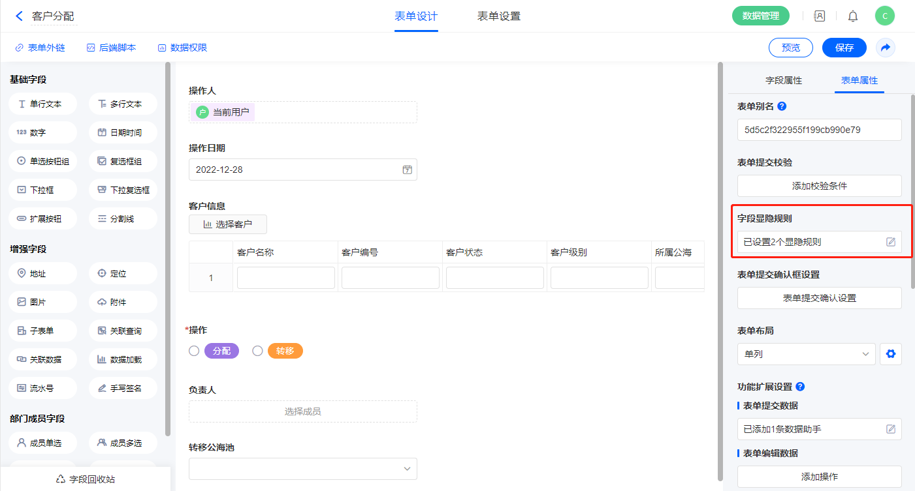
Task: Click the 表单别名 input field
Action: tap(819, 130)
